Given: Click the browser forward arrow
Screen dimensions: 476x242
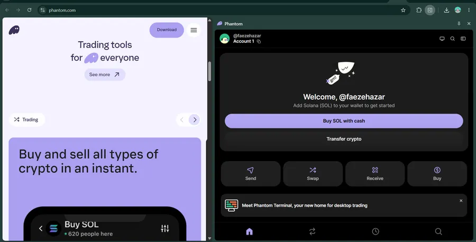Looking at the screenshot, I should pos(18,10).
